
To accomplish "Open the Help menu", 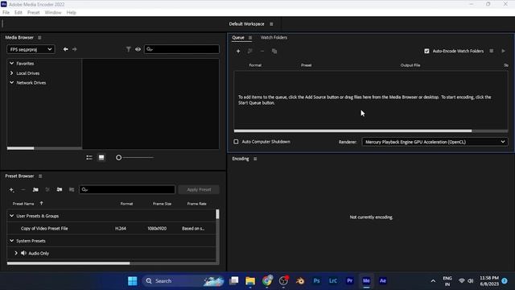I will [72, 13].
